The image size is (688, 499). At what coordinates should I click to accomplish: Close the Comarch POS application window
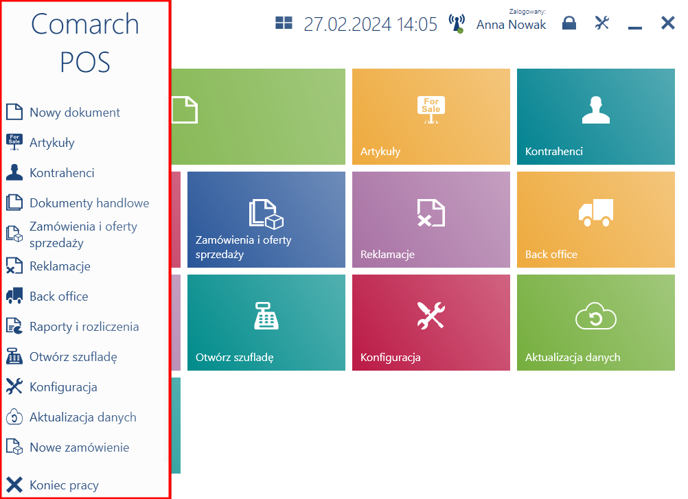[668, 23]
